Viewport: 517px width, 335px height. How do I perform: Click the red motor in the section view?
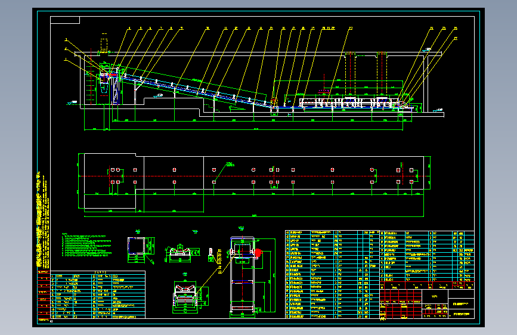click(x=258, y=253)
